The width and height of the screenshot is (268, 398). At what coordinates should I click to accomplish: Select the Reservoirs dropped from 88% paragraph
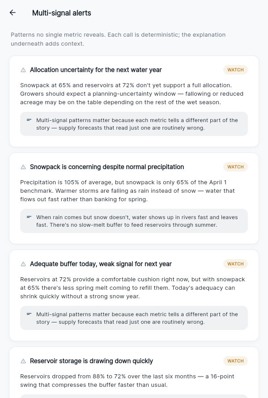coord(127,381)
